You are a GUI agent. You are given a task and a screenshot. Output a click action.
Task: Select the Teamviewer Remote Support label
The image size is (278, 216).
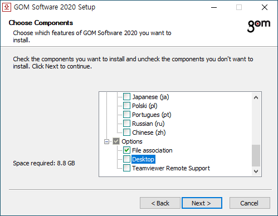[x=171, y=168]
